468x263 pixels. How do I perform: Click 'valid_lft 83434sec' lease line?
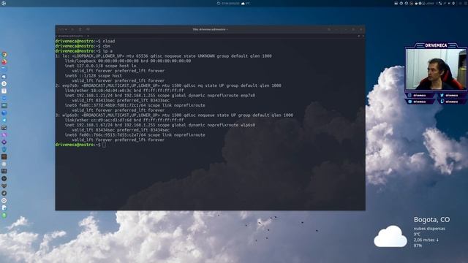tap(121, 130)
